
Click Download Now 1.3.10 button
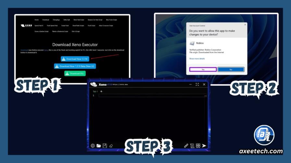pos(75,59)
